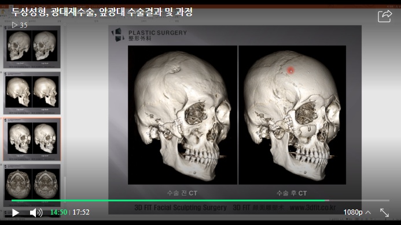Click the post-surgery CT skull image

pos(292,115)
